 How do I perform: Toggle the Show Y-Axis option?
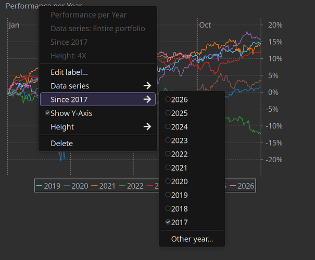98,113
